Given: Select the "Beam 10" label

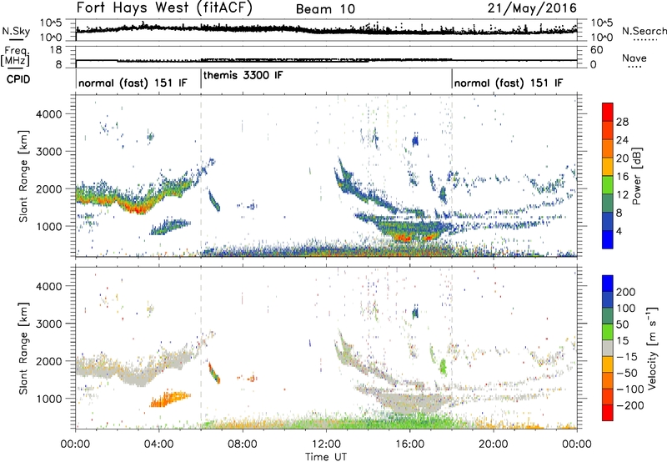Looking at the screenshot, I should 325,9.
